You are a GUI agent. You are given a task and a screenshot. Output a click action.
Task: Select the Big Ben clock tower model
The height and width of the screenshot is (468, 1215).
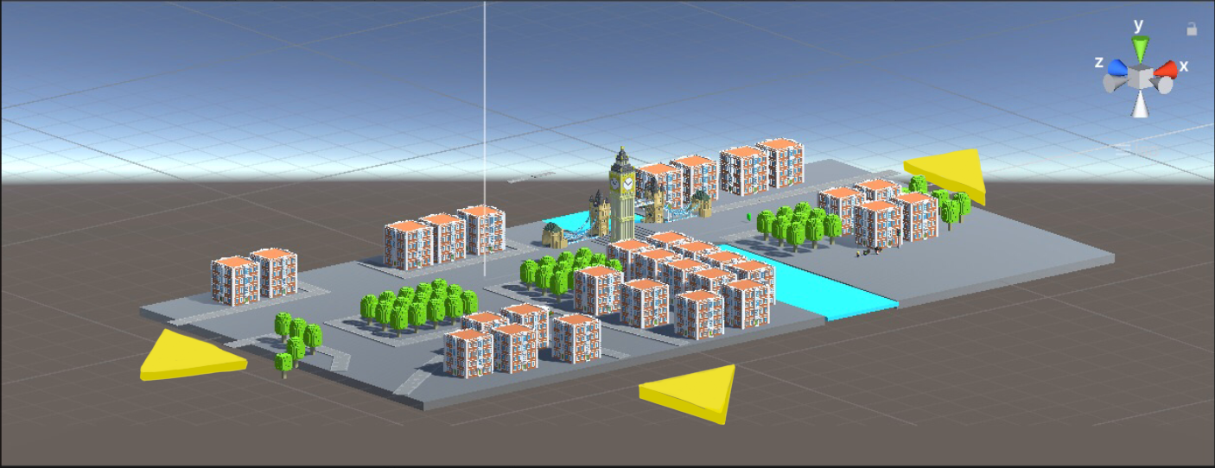click(621, 194)
